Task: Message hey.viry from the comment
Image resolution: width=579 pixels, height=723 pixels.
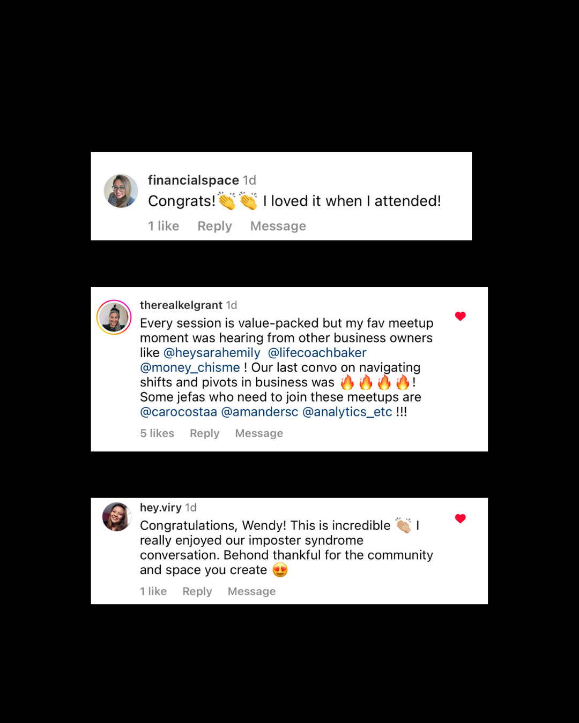Action: (251, 591)
